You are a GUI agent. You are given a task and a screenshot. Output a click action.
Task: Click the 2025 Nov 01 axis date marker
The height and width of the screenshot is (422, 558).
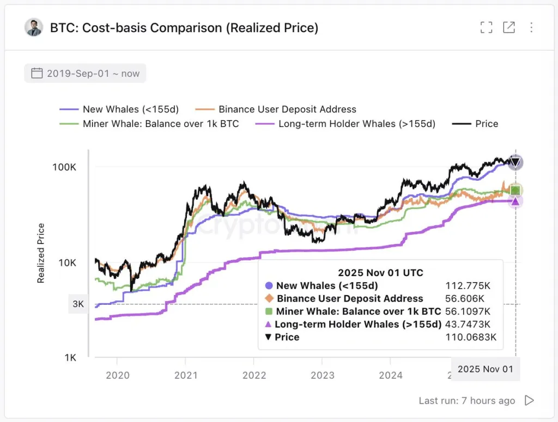pyautogui.click(x=485, y=369)
